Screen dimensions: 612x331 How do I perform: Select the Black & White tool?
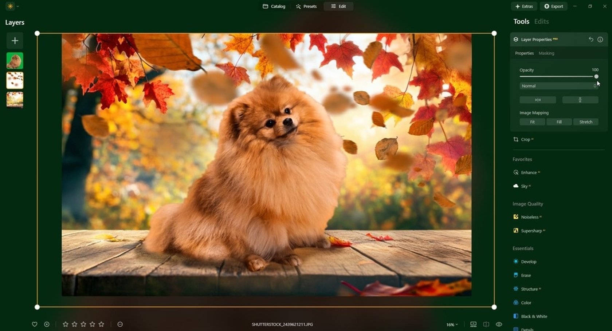(x=532, y=316)
